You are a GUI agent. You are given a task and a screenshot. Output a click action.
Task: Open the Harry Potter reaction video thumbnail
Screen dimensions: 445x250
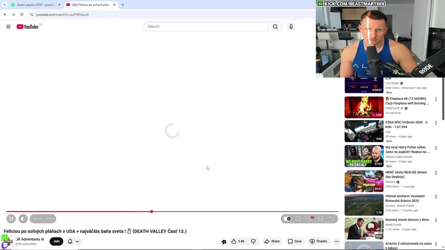click(x=364, y=156)
